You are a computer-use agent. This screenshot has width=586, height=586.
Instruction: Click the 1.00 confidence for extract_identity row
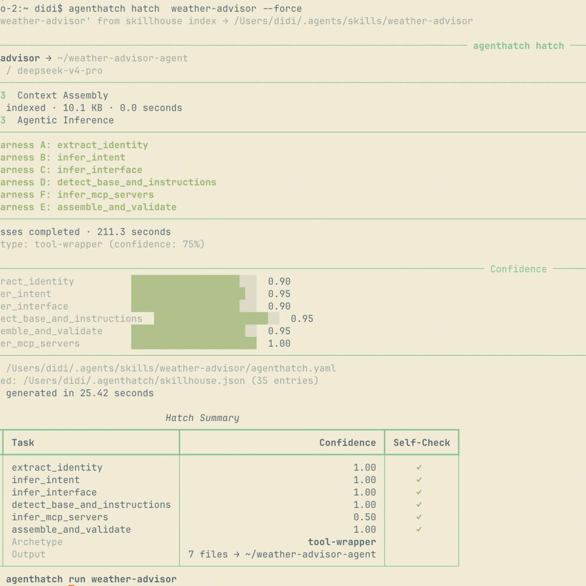[365, 468]
